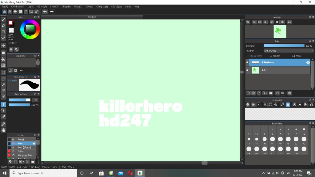Select the Eyedropper tool
This screenshot has height=177, width=315.
pos(3,124)
